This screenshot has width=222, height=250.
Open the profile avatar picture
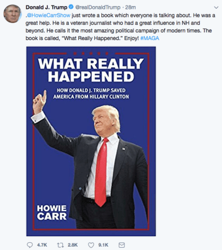point(12,14)
